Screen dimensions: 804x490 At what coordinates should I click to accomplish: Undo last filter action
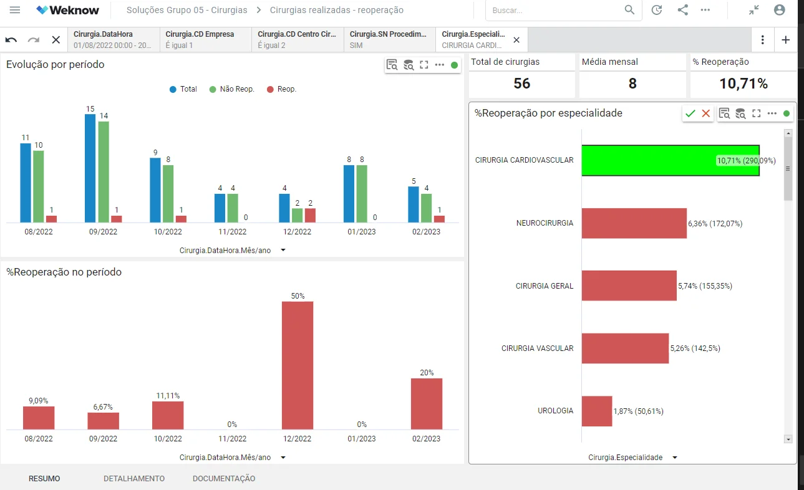click(11, 40)
